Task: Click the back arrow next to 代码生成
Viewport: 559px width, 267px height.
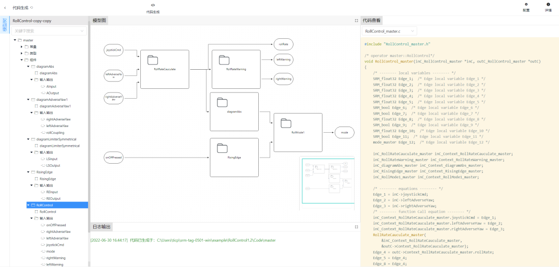Action: pyautogui.click(x=6, y=8)
